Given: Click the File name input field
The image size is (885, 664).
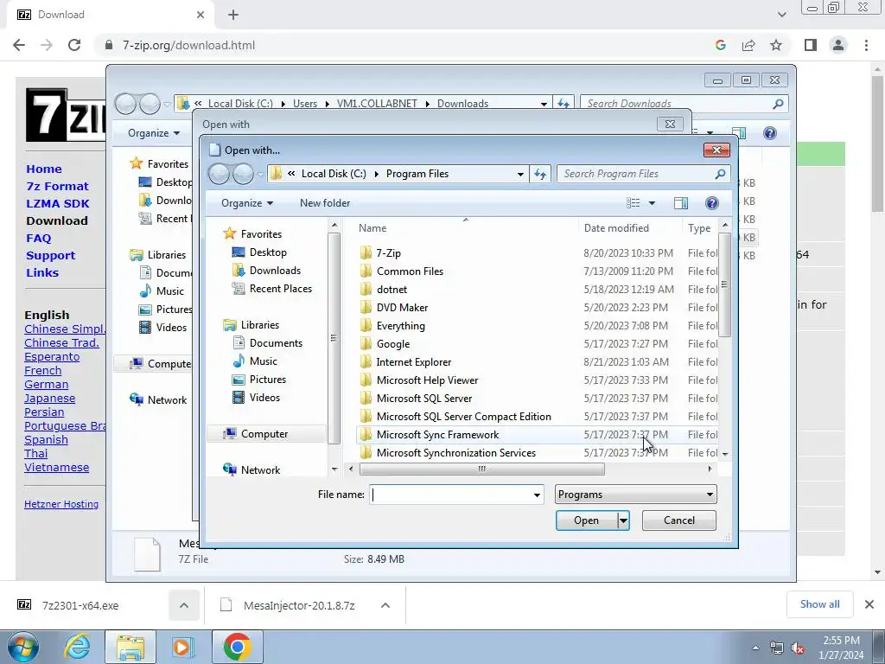Looking at the screenshot, I should point(451,495).
